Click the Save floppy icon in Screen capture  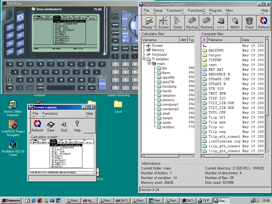click(x=51, y=126)
